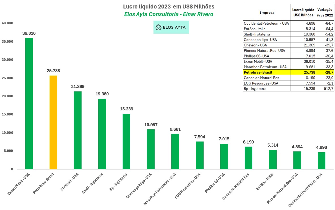Click table cell Eni Spa- Italia
Screen dimensions: 335x210
[267, 29]
